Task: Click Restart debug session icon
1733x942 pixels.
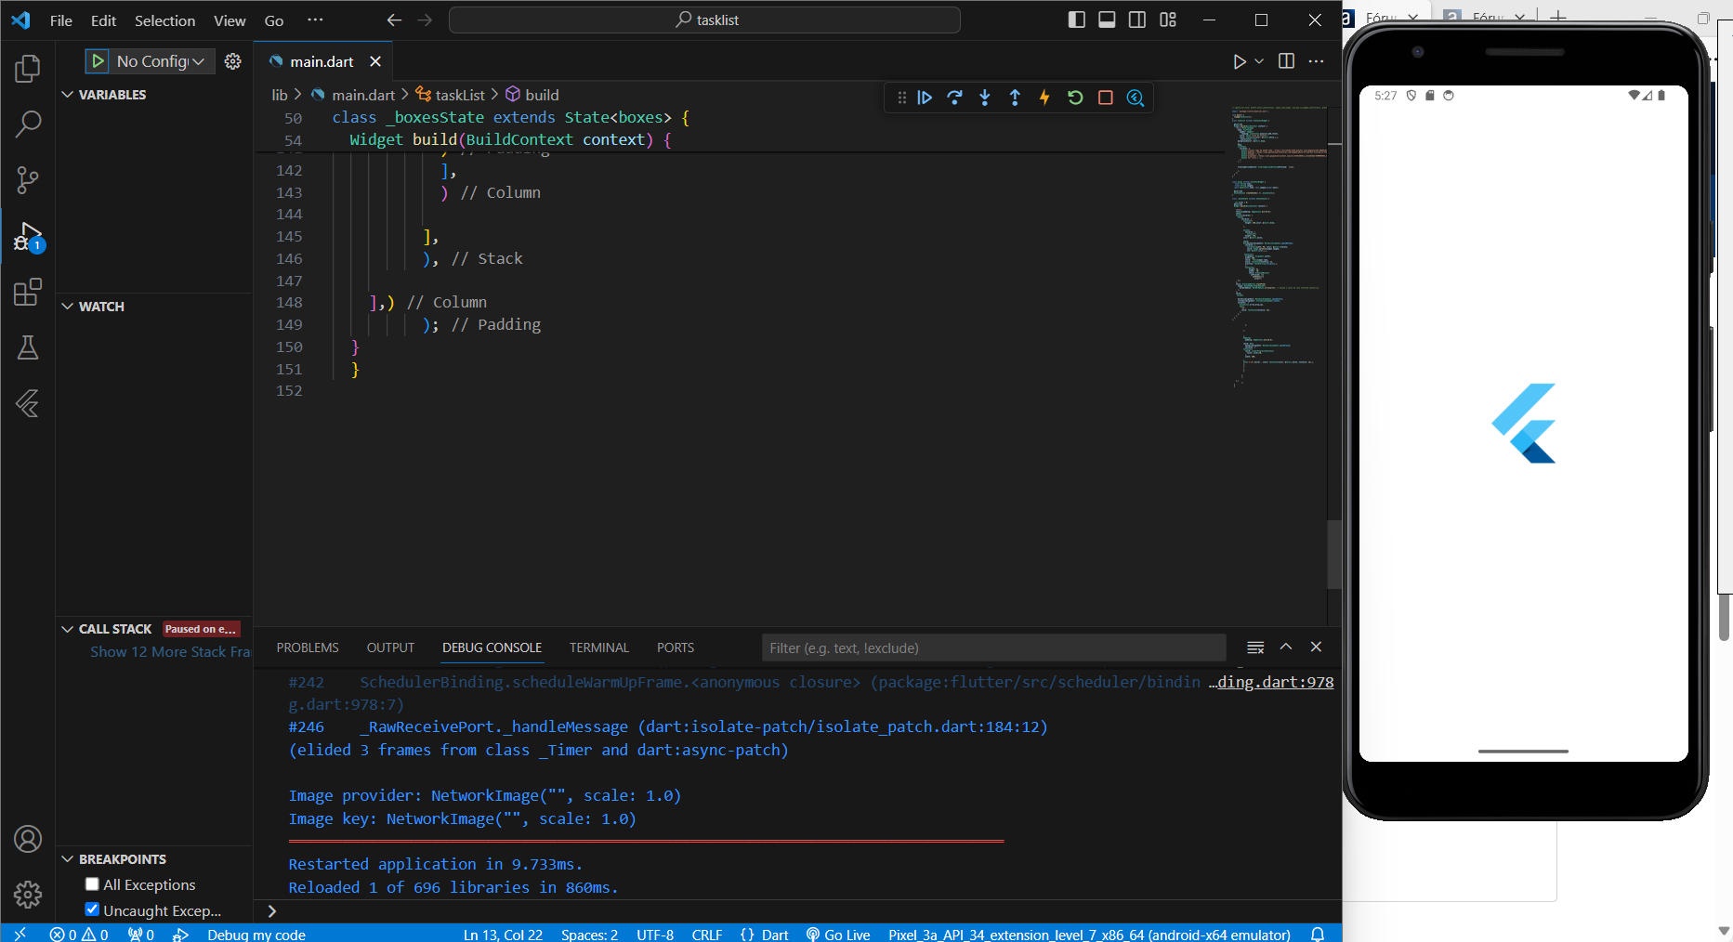Action: click(1075, 98)
